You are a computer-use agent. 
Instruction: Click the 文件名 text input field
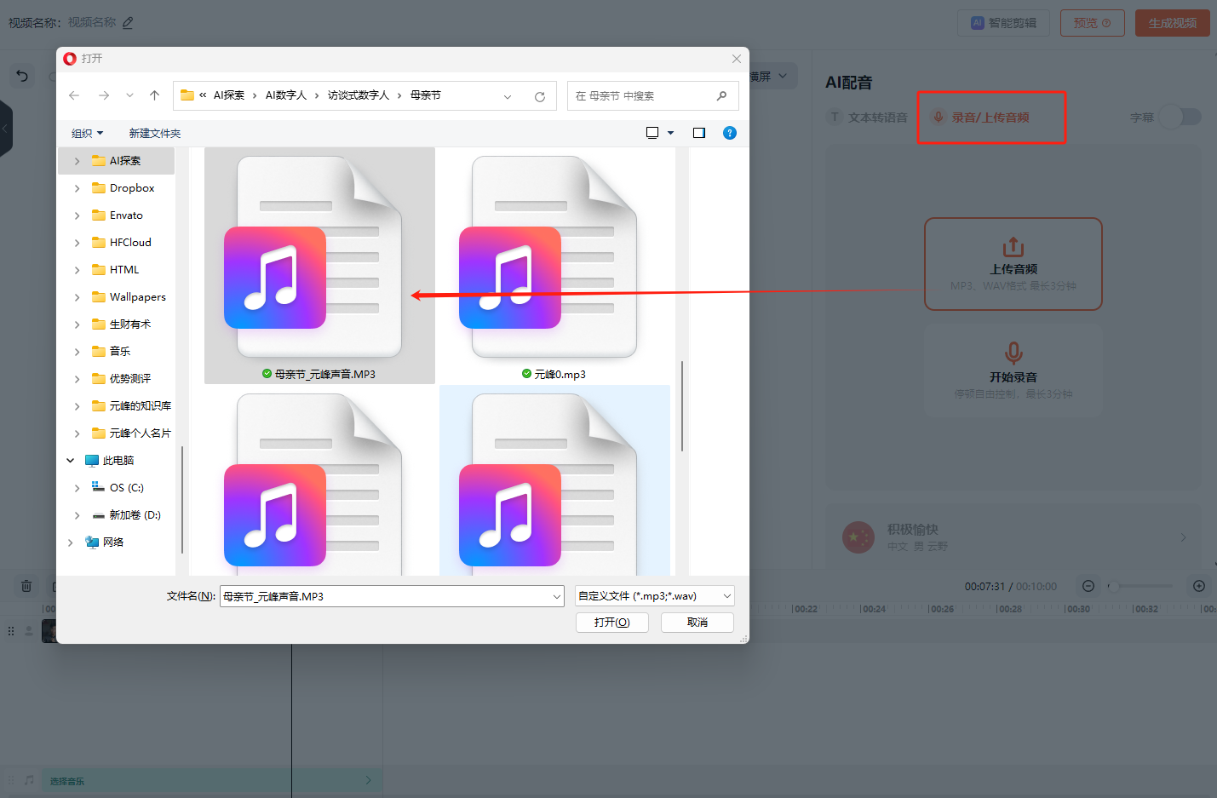click(x=385, y=596)
